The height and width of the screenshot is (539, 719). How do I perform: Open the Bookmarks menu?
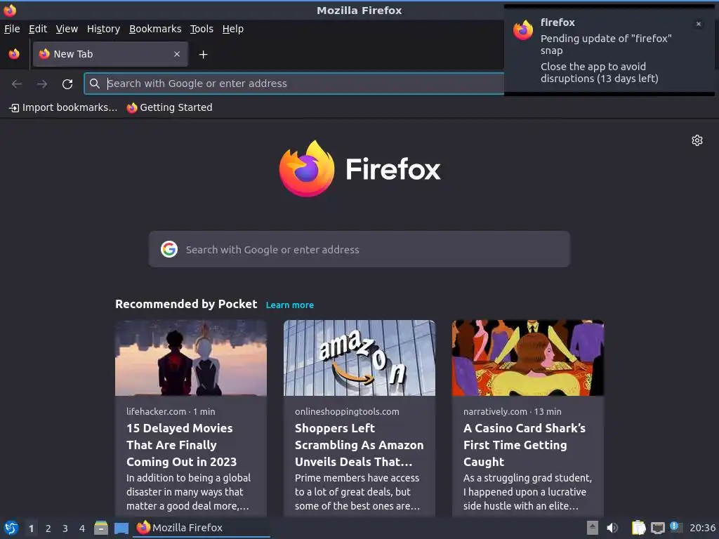(x=155, y=29)
